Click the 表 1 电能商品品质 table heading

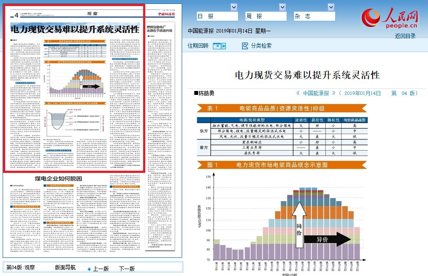coord(282,108)
